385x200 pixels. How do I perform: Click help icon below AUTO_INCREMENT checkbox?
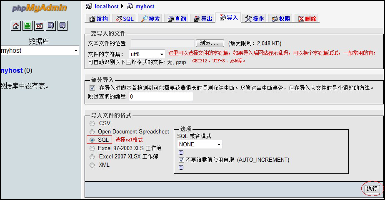point(181,167)
